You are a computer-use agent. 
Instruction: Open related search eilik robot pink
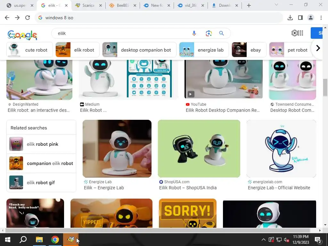pos(41,144)
